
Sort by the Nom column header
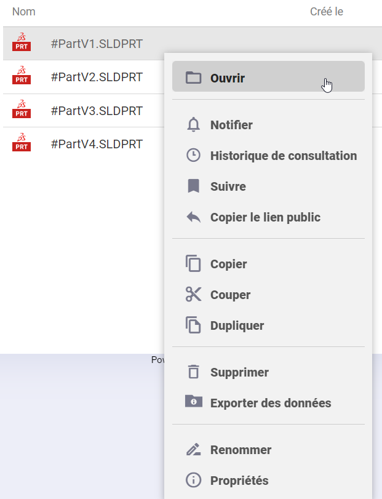point(24,12)
